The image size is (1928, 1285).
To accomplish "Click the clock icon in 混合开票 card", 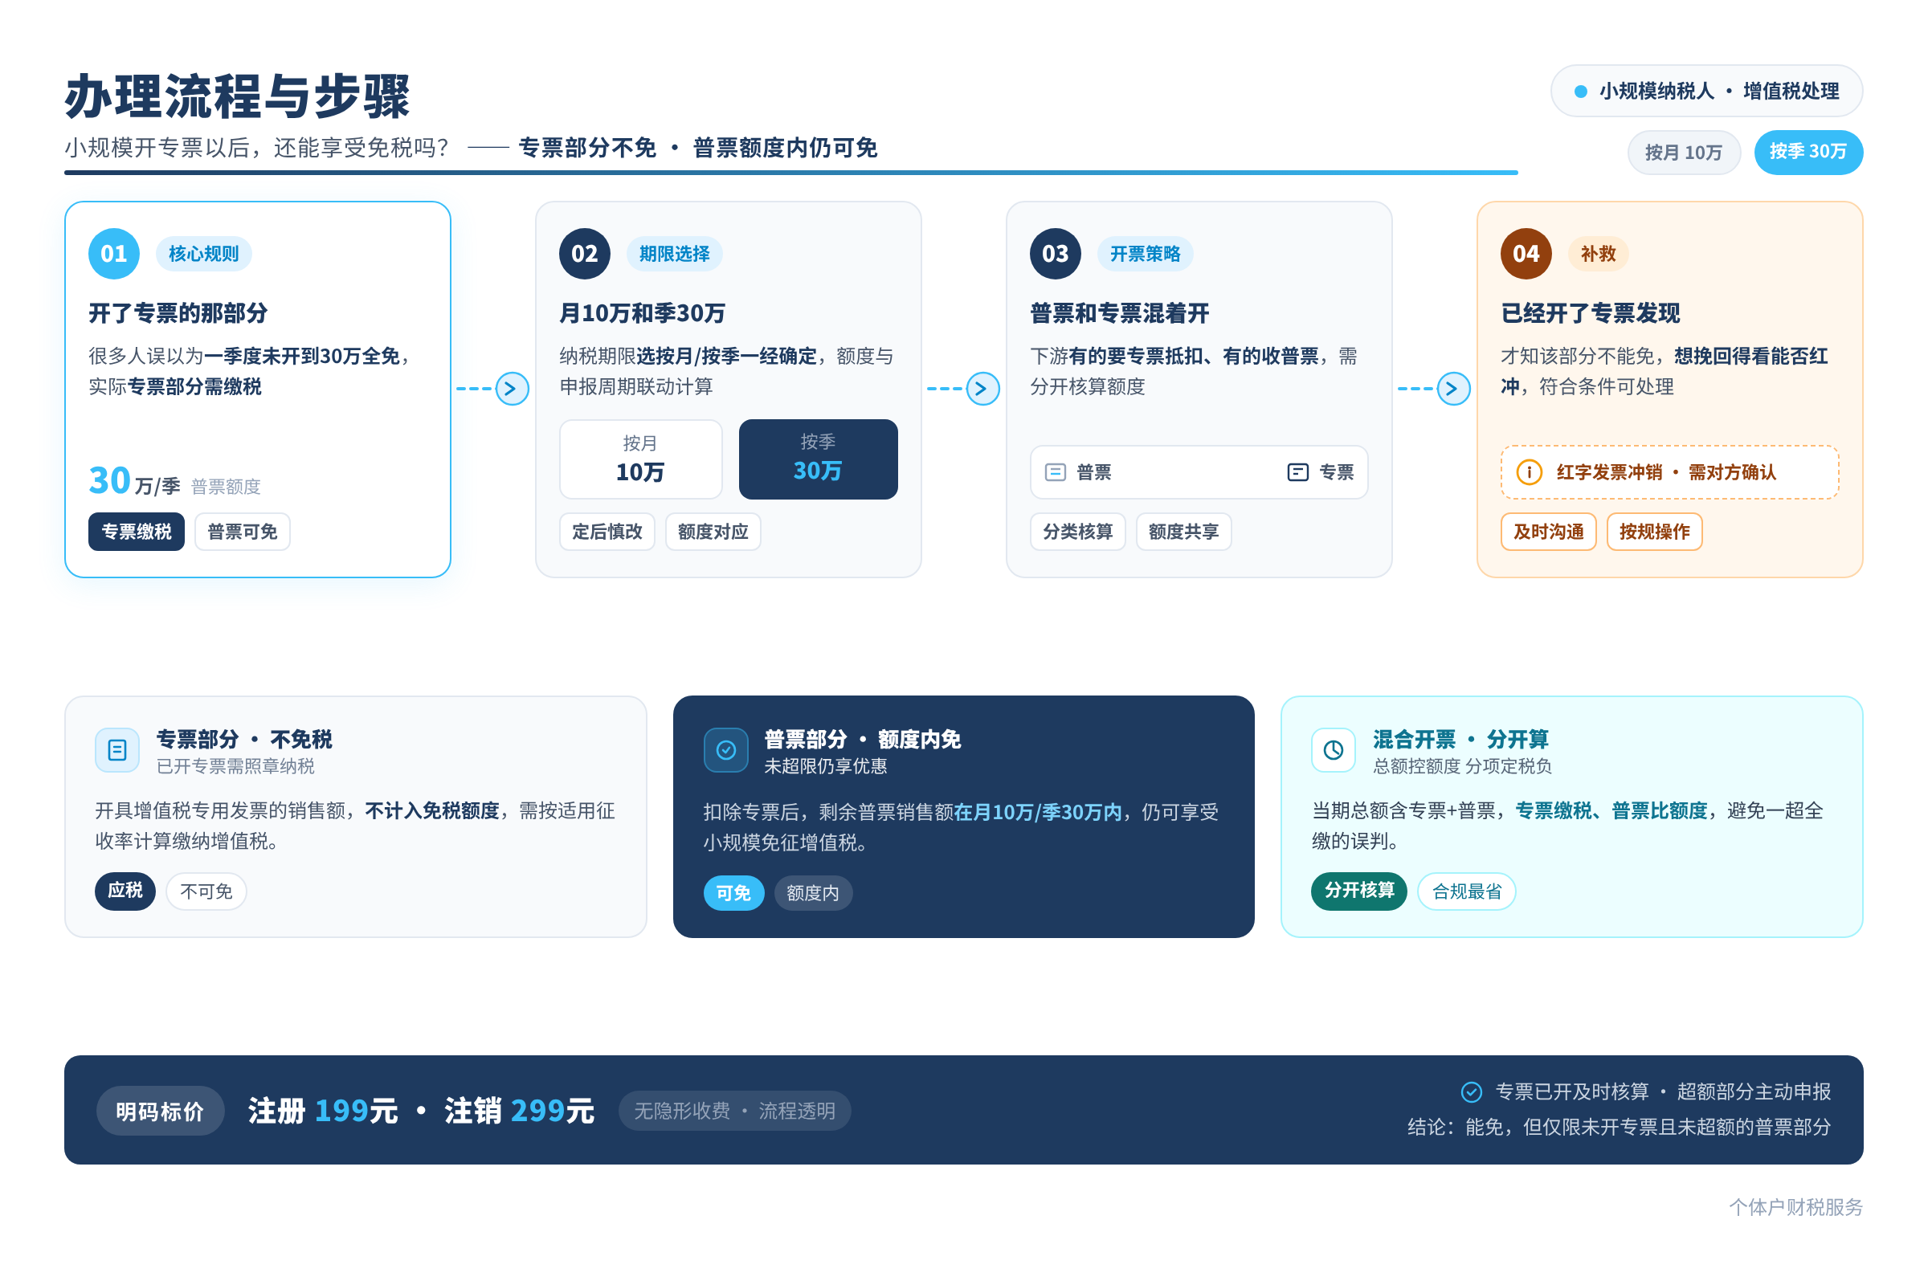I will [1334, 750].
